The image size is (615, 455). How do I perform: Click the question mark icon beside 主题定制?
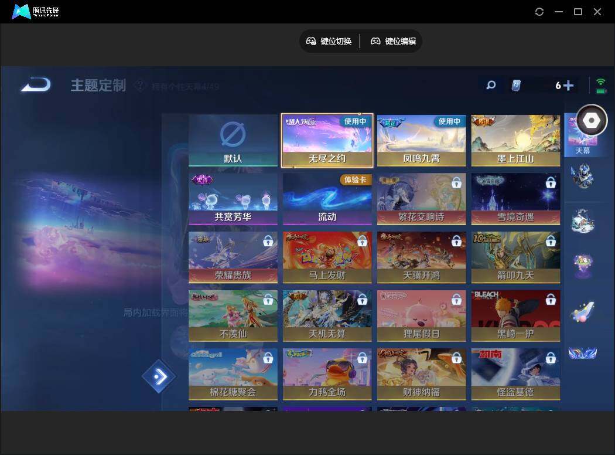pyautogui.click(x=139, y=86)
